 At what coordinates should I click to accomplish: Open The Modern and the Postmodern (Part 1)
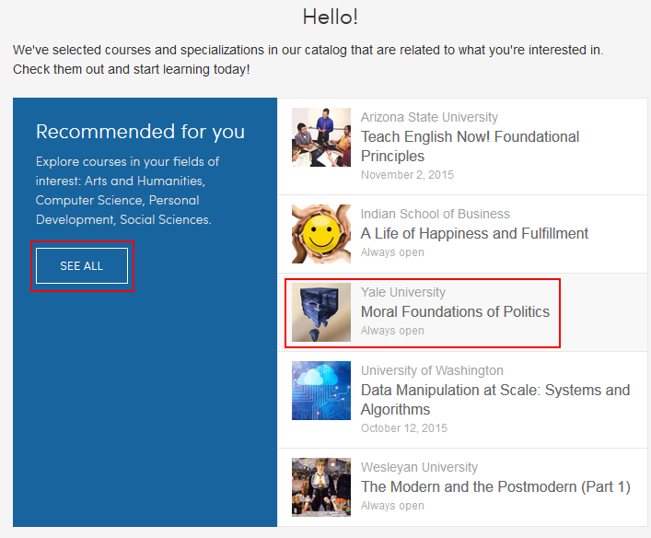click(x=495, y=486)
